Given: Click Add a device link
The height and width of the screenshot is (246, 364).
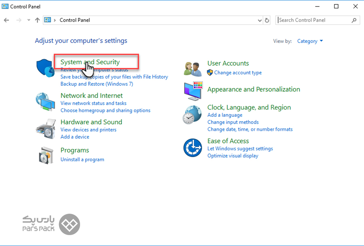Looking at the screenshot, I should pyautogui.click(x=75, y=137).
